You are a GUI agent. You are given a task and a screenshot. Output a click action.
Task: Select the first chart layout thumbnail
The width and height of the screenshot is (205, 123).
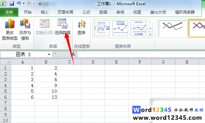click(x=102, y=28)
